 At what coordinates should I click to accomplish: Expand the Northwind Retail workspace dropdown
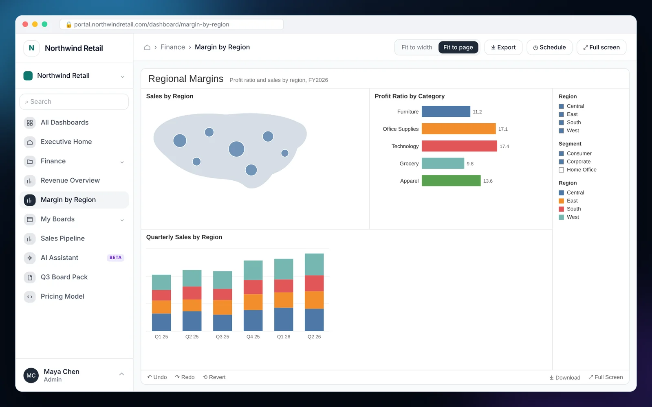[x=122, y=77]
